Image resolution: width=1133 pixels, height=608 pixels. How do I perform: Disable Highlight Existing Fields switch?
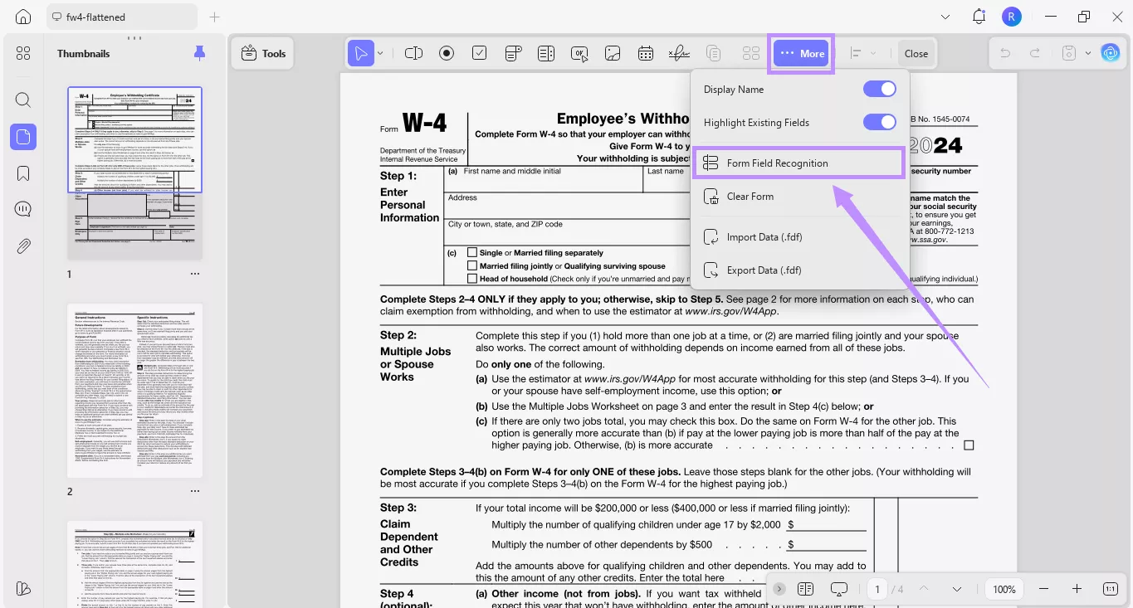(x=880, y=122)
